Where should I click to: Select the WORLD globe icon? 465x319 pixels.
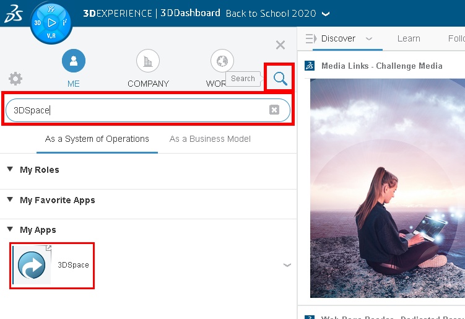pos(222,61)
